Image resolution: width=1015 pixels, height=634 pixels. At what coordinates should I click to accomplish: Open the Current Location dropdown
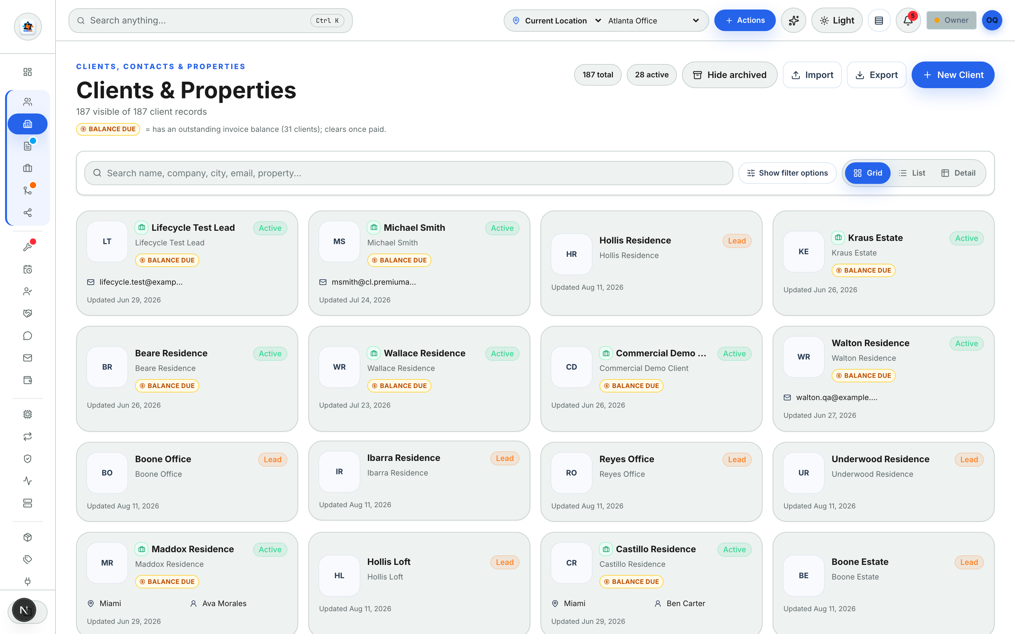pyautogui.click(x=557, y=21)
